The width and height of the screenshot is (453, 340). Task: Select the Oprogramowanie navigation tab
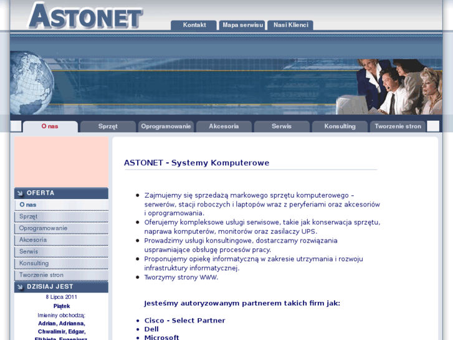[166, 127]
